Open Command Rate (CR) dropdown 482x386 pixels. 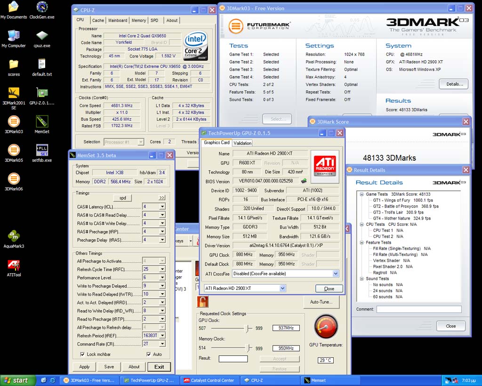pyautogui.click(x=162, y=344)
